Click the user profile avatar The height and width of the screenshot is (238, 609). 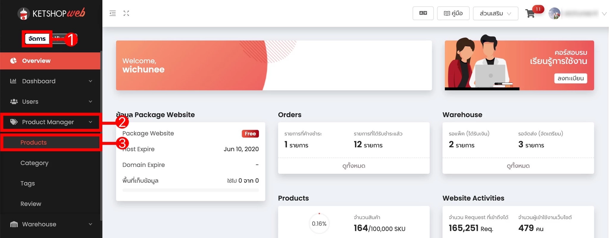(x=554, y=13)
